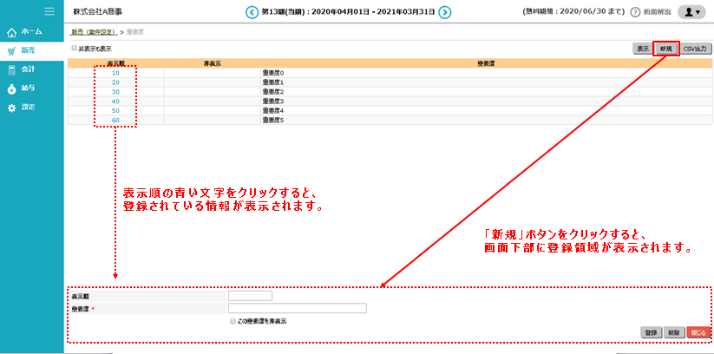Focus the 表示順 input field
This screenshot has height=354, width=714.
pyautogui.click(x=250, y=296)
